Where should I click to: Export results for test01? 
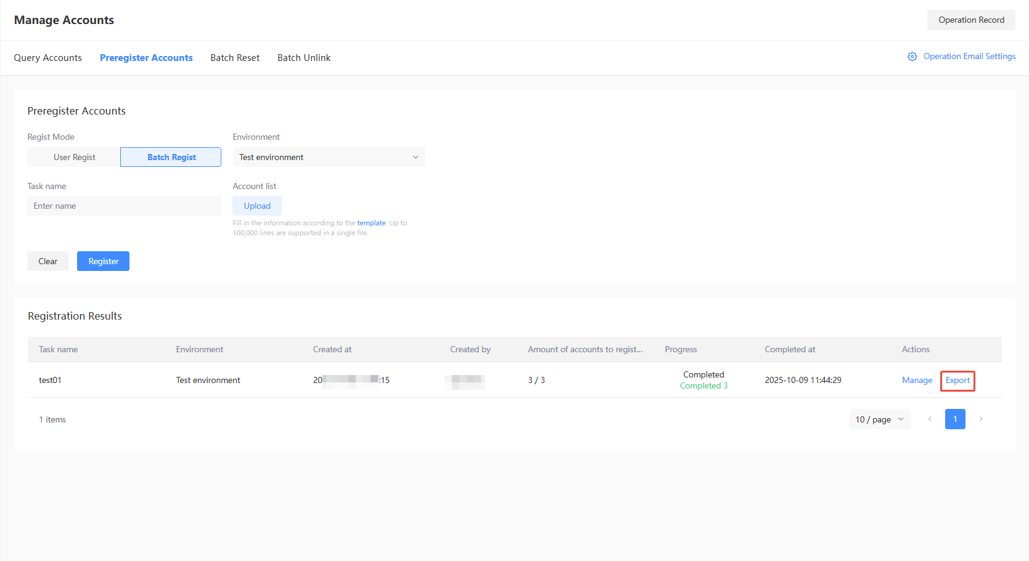pyautogui.click(x=957, y=381)
